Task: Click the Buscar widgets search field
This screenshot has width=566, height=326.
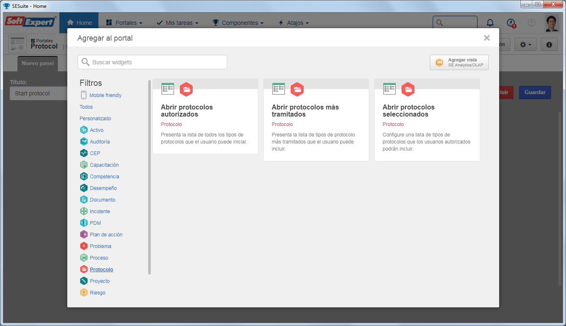Action: (x=152, y=62)
